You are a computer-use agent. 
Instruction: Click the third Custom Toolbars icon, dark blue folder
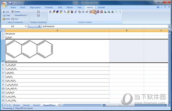tap(57, 12)
